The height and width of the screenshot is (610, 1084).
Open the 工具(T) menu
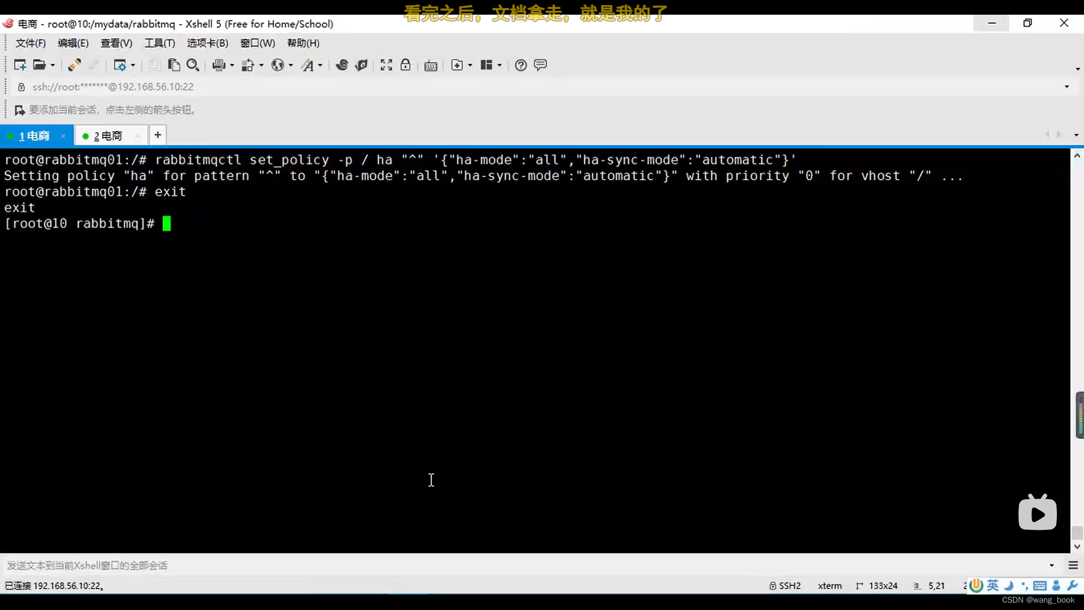(x=160, y=43)
